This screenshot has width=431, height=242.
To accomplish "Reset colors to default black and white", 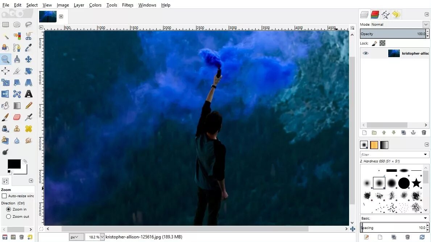I will point(9,172).
